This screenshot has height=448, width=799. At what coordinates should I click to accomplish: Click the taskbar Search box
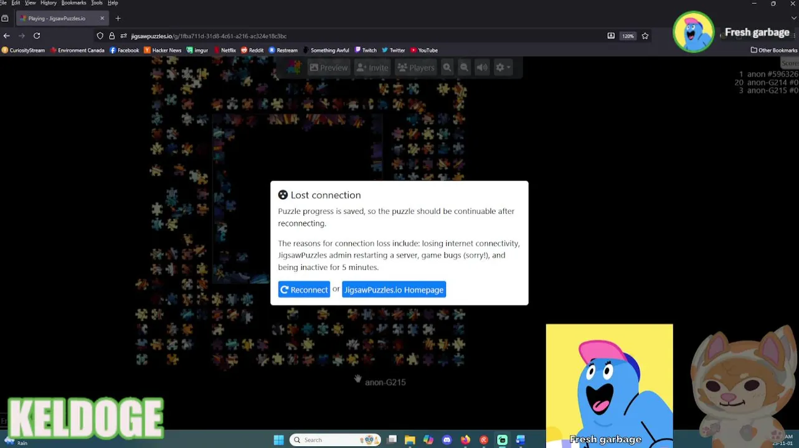(x=335, y=440)
